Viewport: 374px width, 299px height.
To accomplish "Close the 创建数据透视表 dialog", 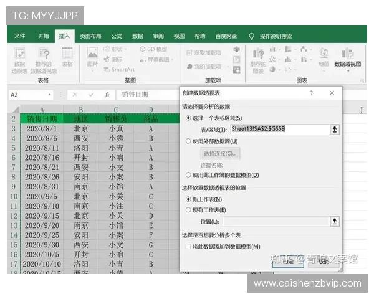I will (332, 93).
